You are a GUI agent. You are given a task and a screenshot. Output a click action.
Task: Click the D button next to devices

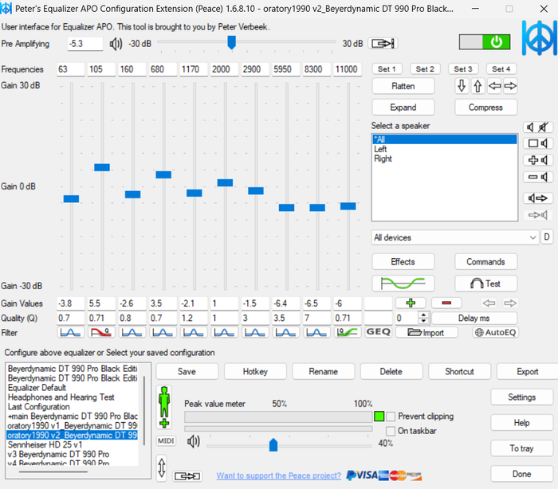pyautogui.click(x=547, y=237)
